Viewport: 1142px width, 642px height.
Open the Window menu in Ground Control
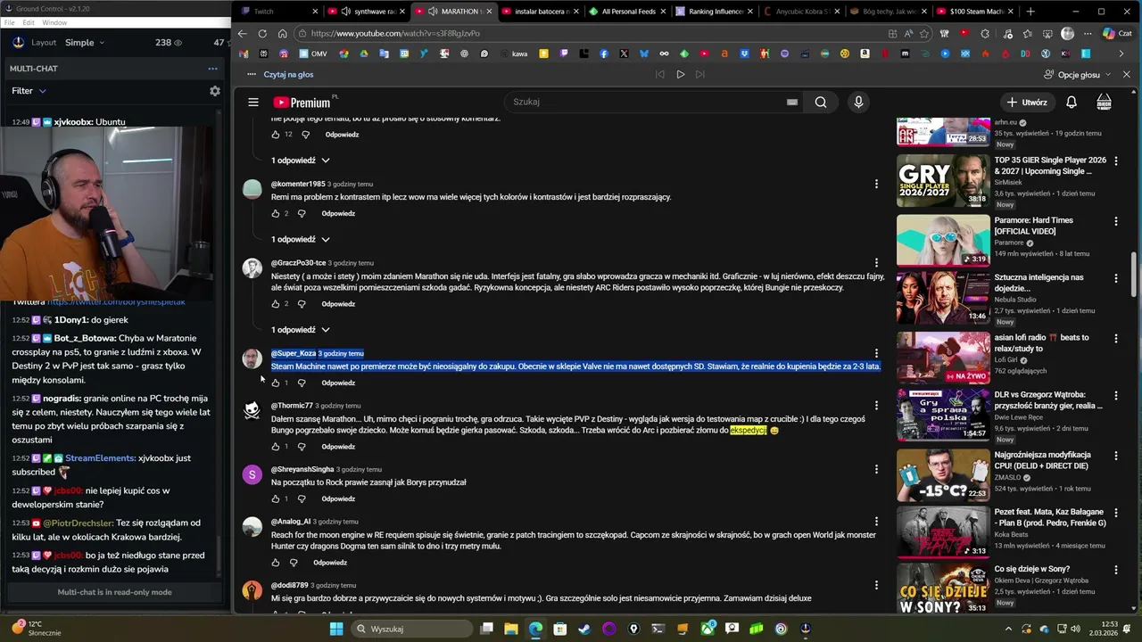pyautogui.click(x=54, y=22)
